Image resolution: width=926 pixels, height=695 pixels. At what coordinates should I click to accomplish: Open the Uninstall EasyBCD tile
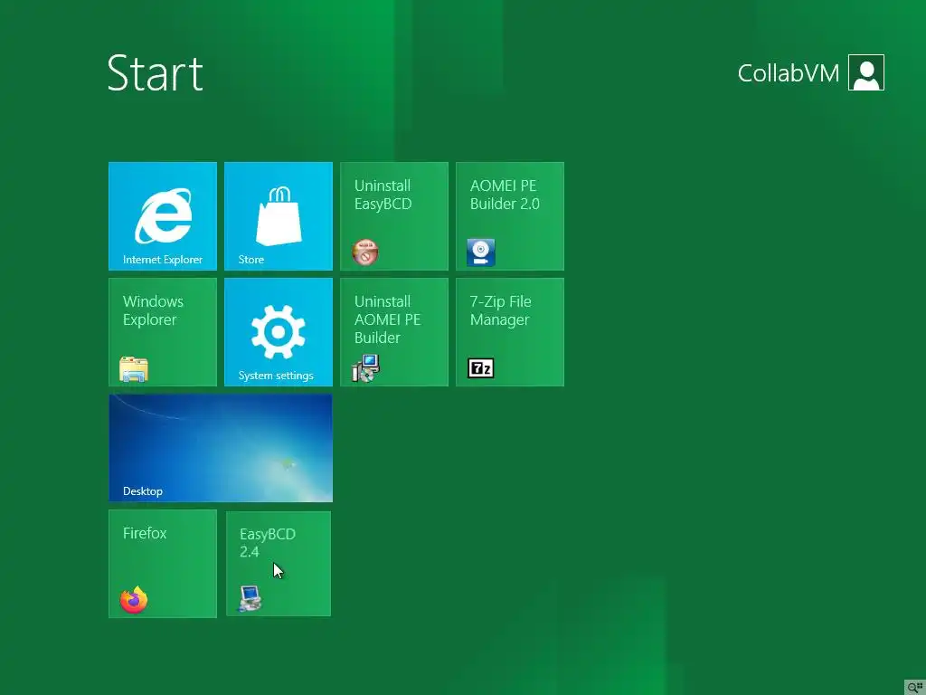pos(394,216)
